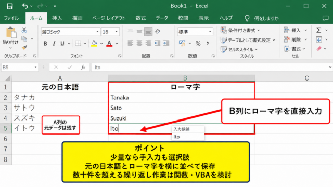This screenshot has height=187, width=333.
Task: Apply yellow fill color bucket
Action: pos(94,44)
